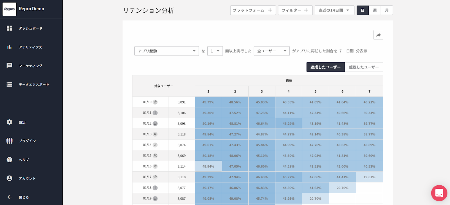Select 週 weekly granularity
450x205 pixels.
point(375,10)
